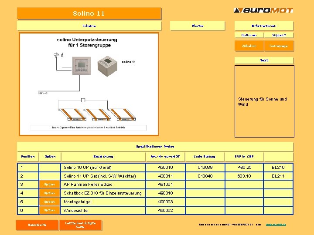This screenshot has width=314, height=235.
Task: Click article number 430010
Action: click(x=165, y=168)
